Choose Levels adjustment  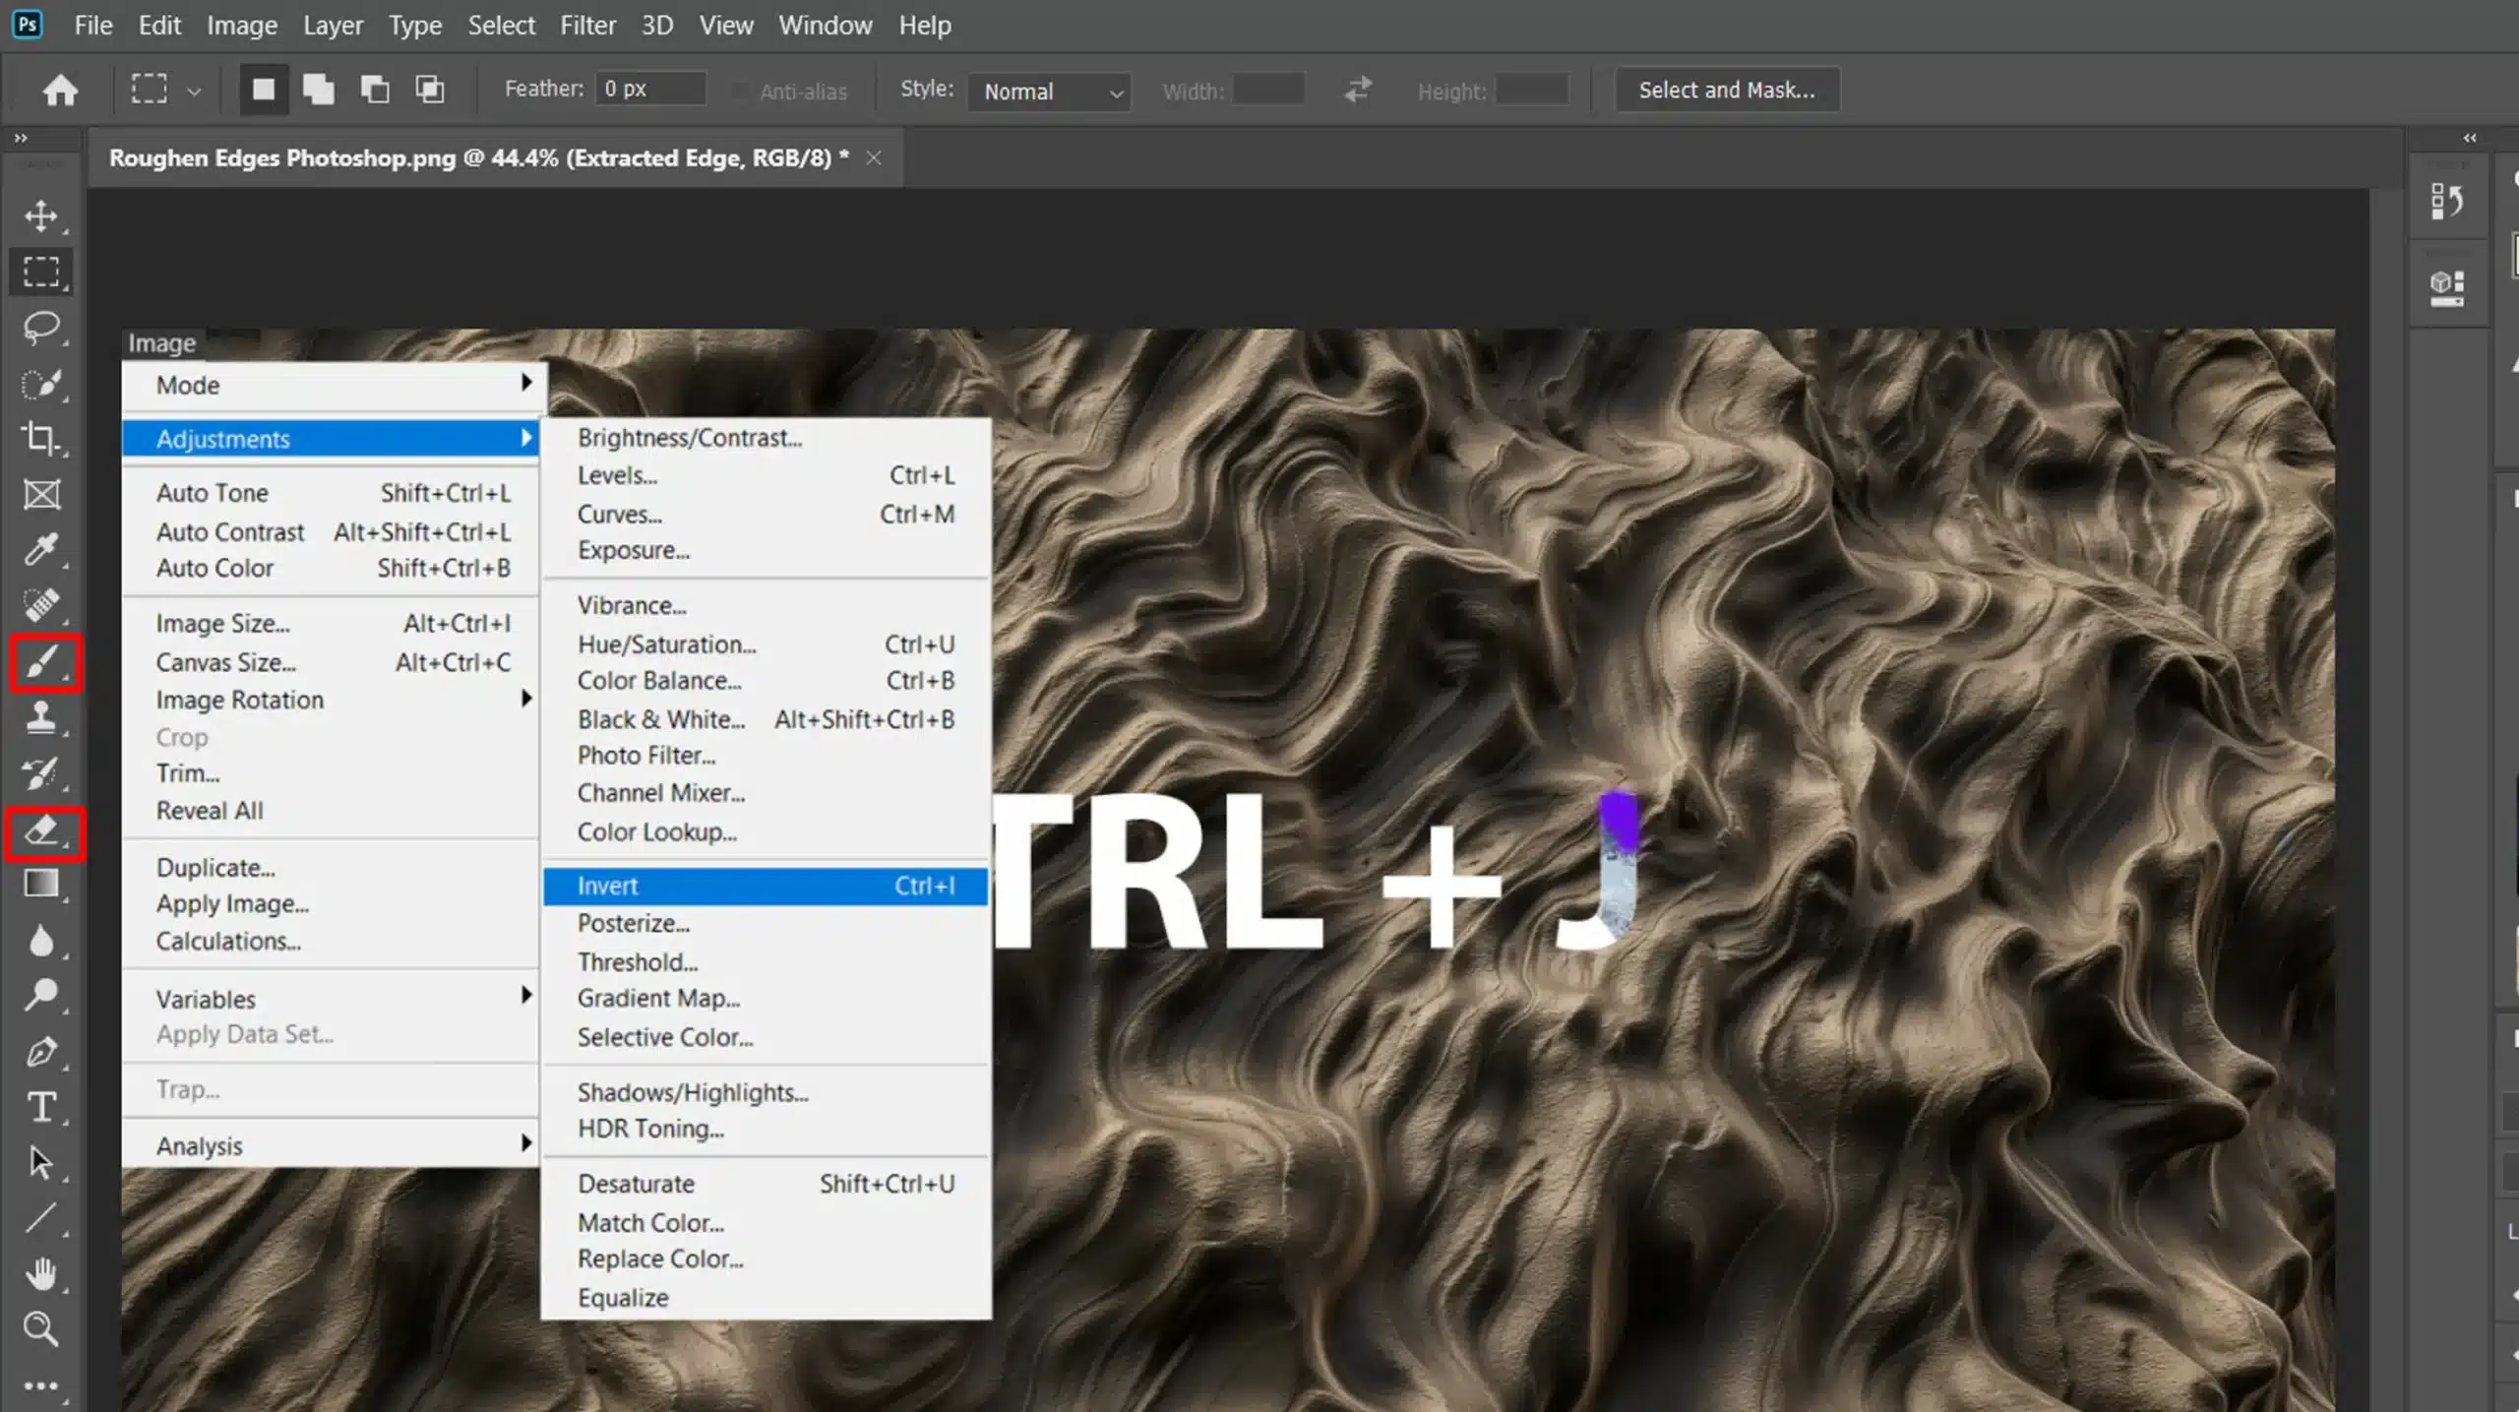pos(766,475)
